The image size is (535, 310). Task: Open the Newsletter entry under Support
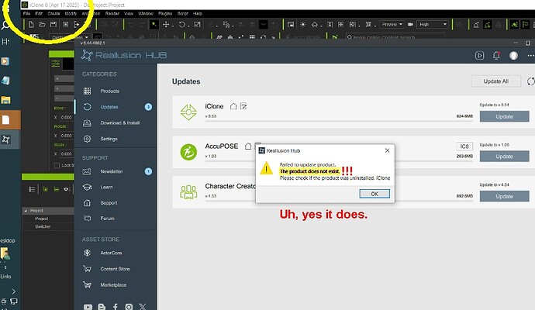(x=111, y=171)
